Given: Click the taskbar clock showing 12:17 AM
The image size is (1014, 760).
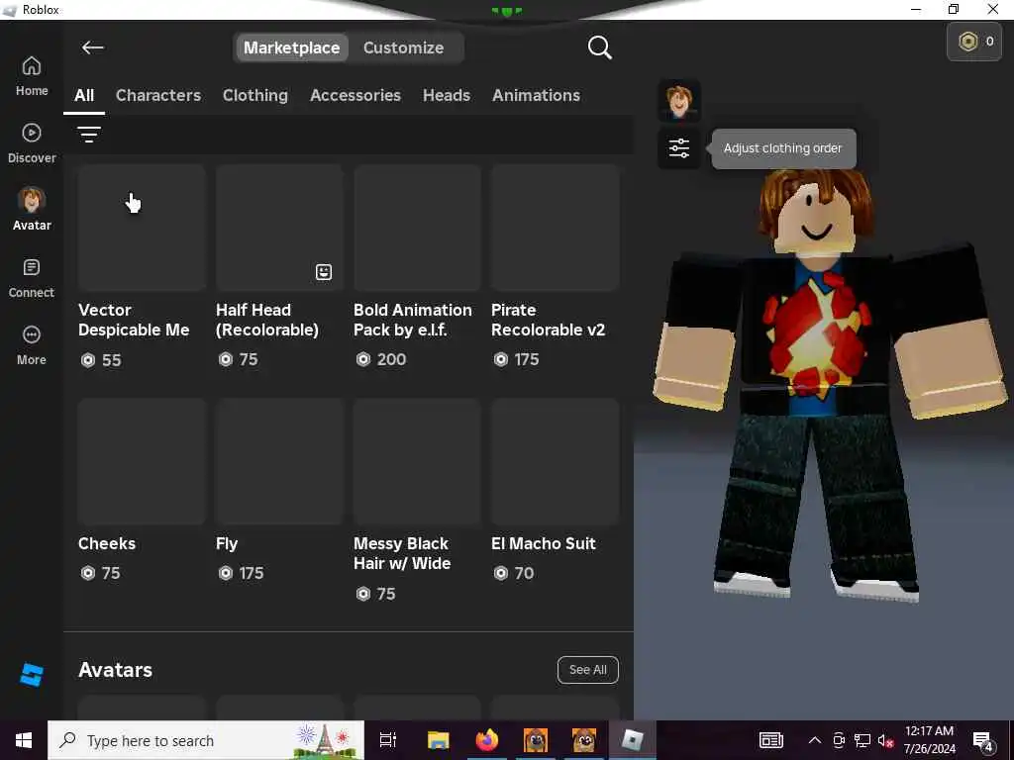Looking at the screenshot, I should 929,740.
